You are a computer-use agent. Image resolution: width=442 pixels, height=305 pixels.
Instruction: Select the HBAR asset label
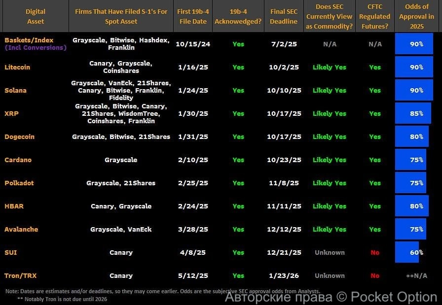click(x=14, y=206)
